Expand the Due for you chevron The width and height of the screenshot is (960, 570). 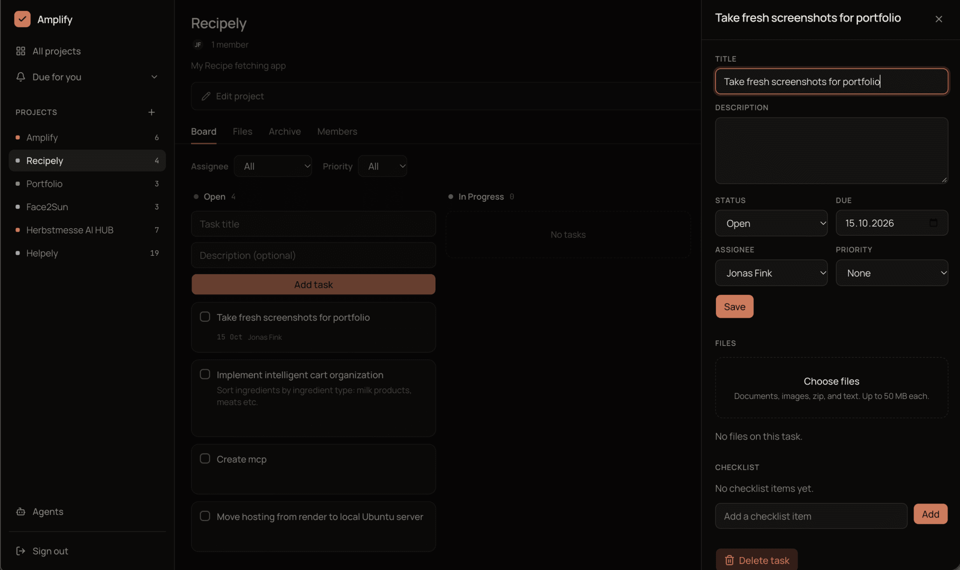[x=154, y=77]
